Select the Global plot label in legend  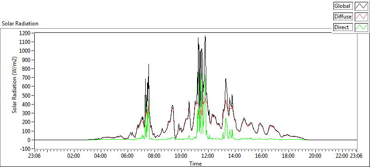point(343,6)
